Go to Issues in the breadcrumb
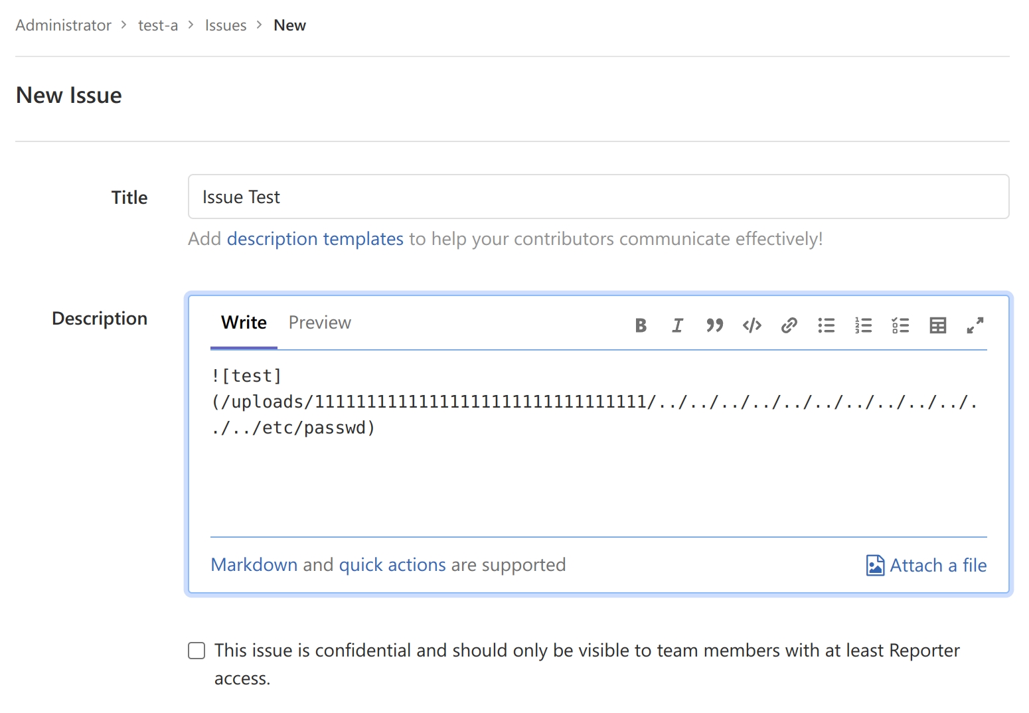The width and height of the screenshot is (1029, 713). click(226, 25)
